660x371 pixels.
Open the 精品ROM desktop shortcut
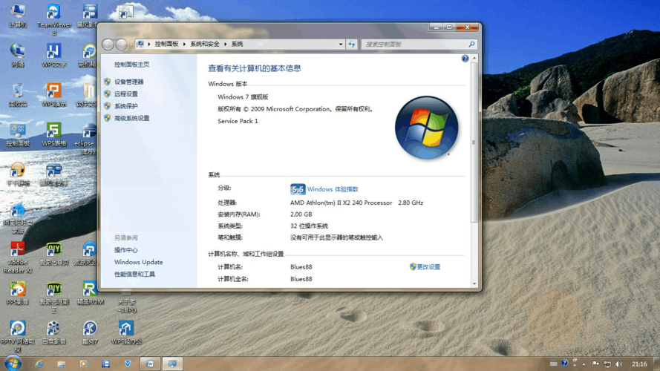point(90,293)
